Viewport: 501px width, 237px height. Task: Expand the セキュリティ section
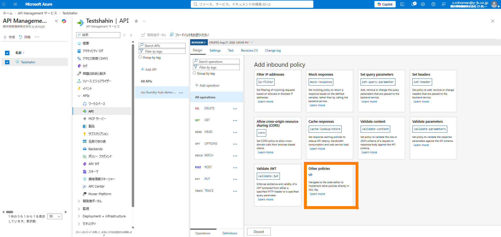[79, 224]
